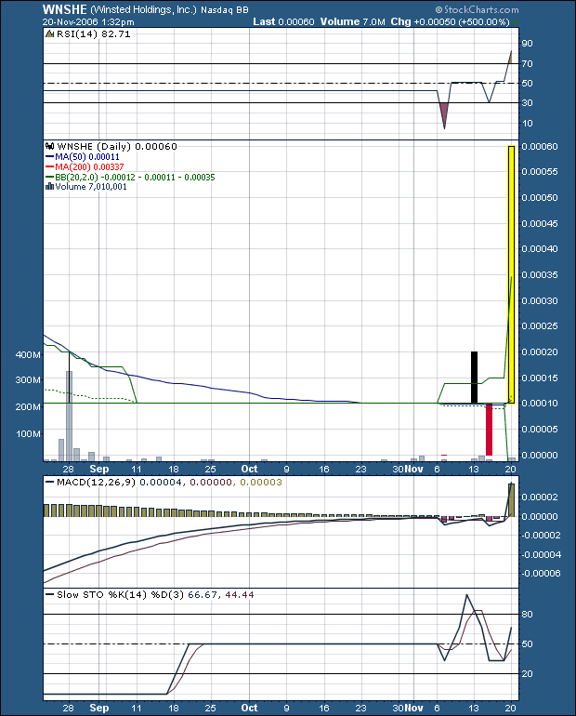Click the Volume 7.0M header value
The width and height of the screenshot is (576, 716).
pyautogui.click(x=352, y=22)
